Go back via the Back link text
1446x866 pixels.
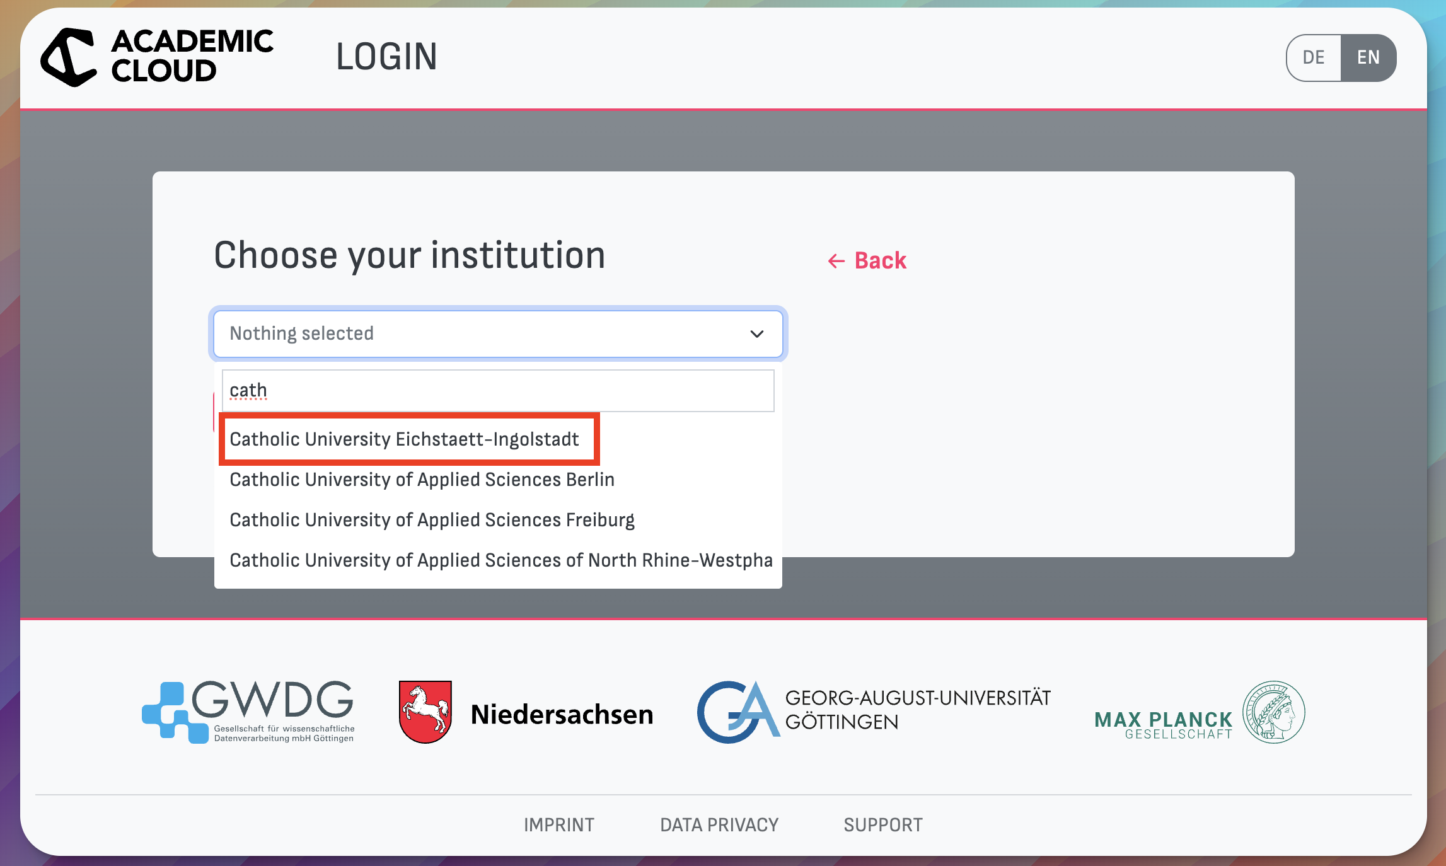tap(880, 261)
